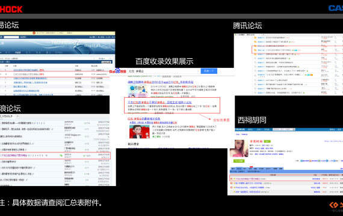Click the Baidu search input box
Viewport: 343px width, 216px height.
164,71
